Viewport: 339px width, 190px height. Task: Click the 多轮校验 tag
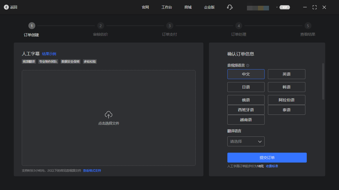tap(90, 62)
